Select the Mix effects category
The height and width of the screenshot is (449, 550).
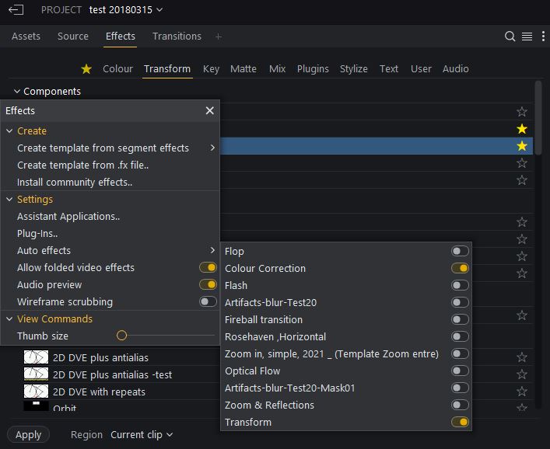click(x=278, y=68)
